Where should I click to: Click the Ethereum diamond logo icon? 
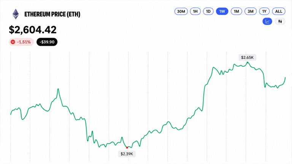(x=16, y=14)
